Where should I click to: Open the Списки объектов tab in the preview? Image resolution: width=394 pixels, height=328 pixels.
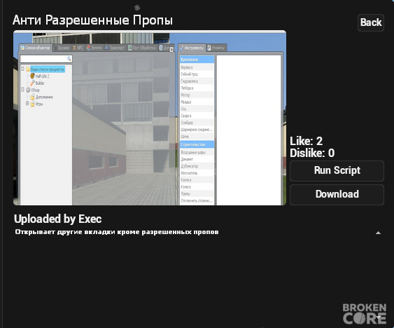(x=35, y=48)
